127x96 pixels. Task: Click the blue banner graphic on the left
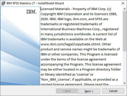(20, 46)
